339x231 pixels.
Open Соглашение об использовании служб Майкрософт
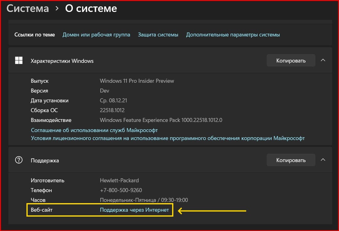(x=94, y=130)
